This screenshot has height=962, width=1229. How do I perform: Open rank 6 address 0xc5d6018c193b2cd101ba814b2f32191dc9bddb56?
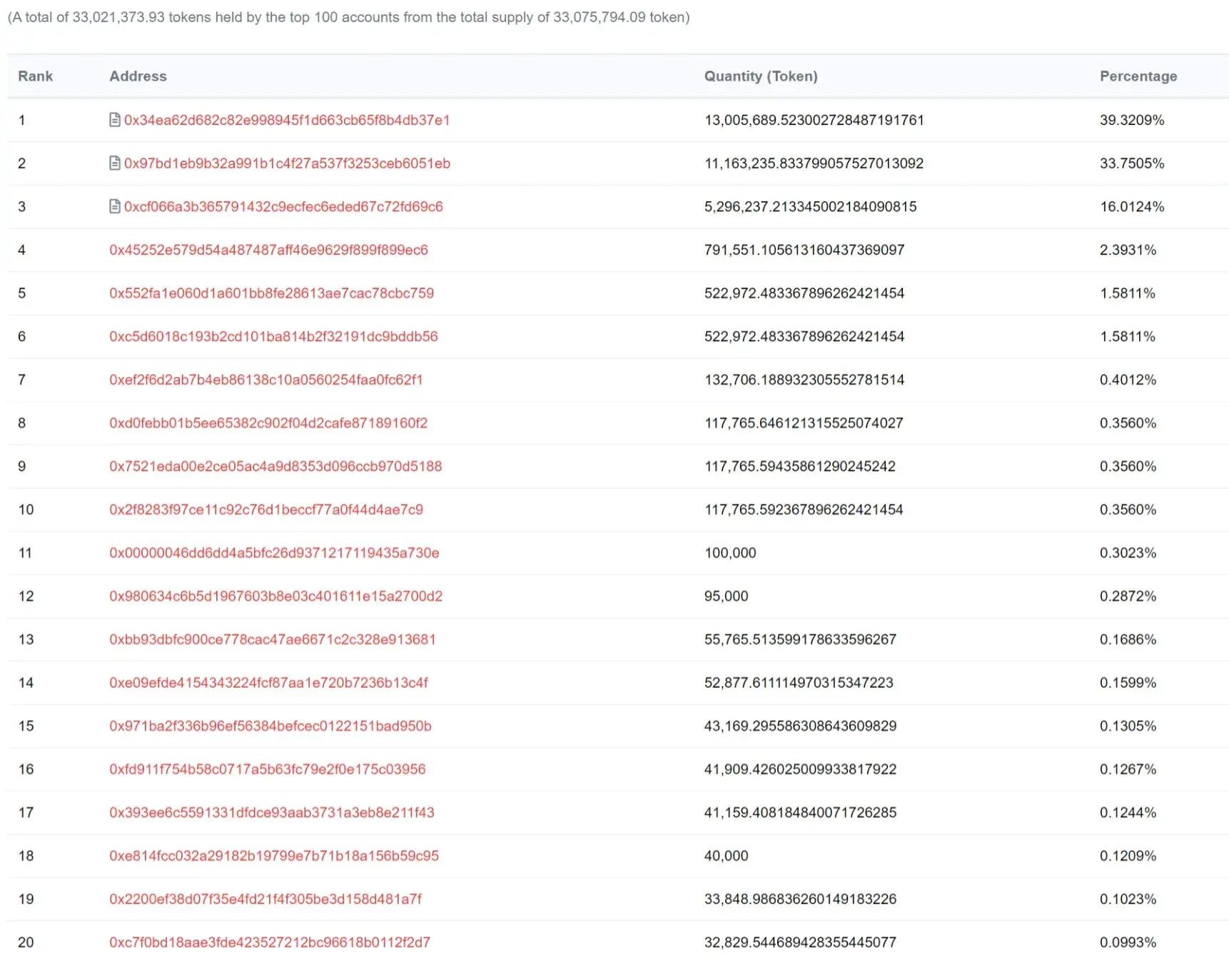[x=273, y=336]
